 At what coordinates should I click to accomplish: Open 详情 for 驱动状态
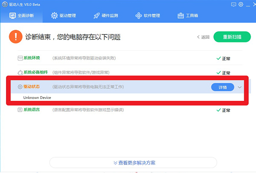pyautogui.click(x=223, y=87)
